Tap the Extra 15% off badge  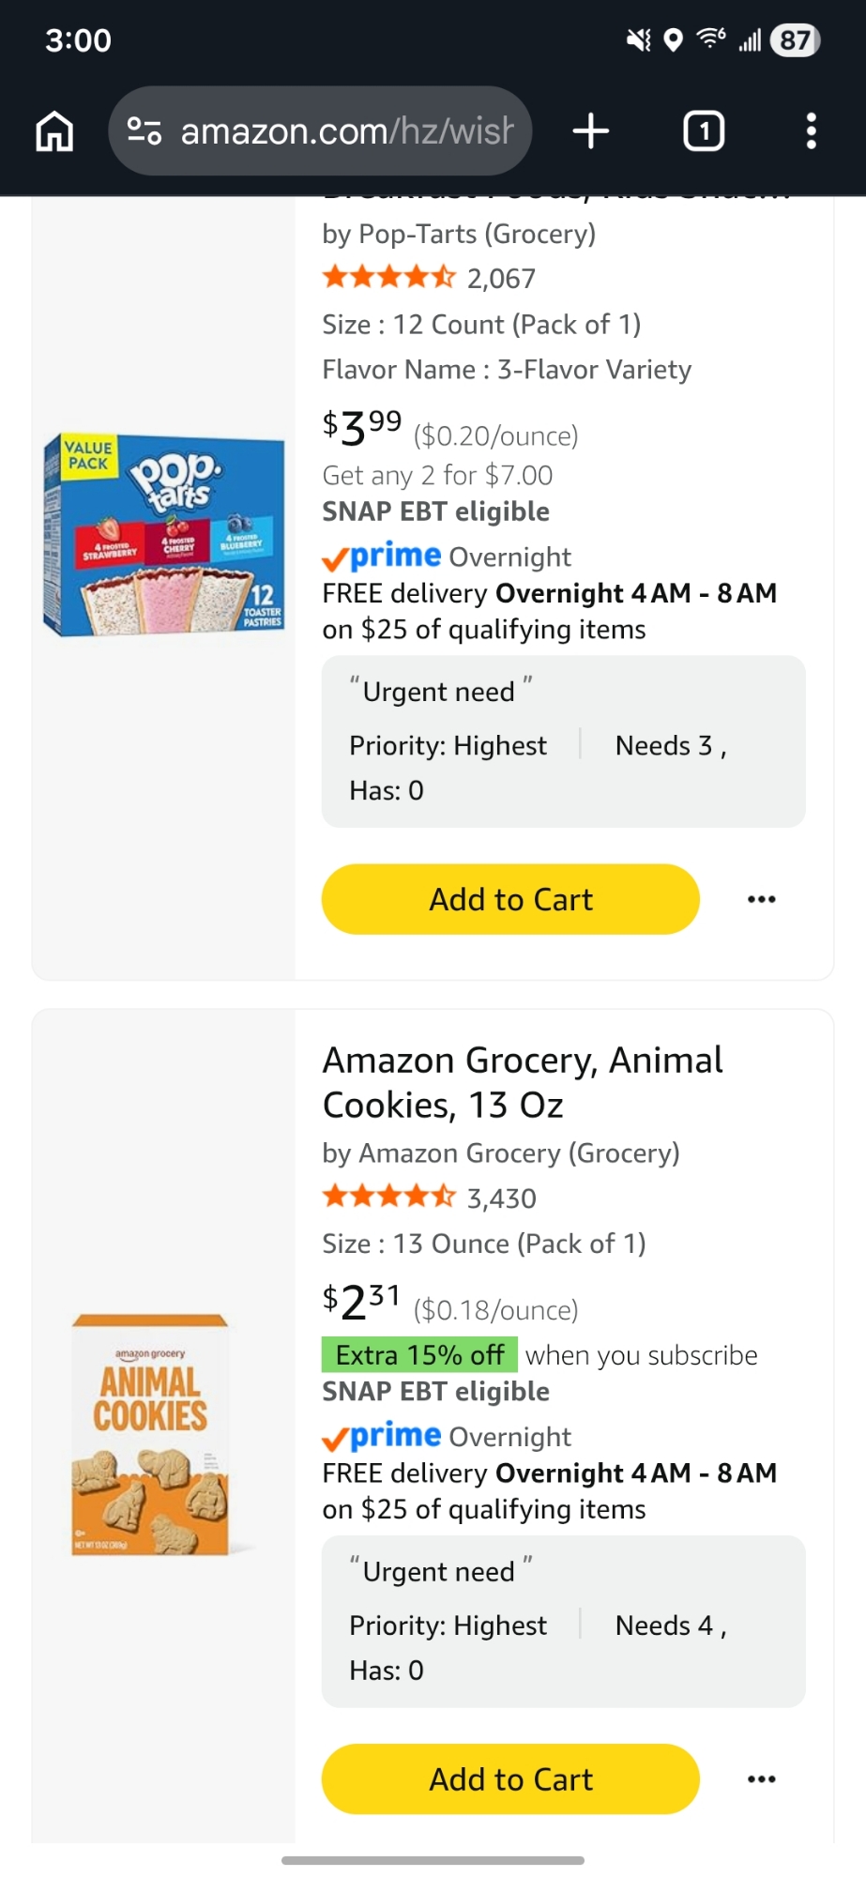pos(419,1355)
